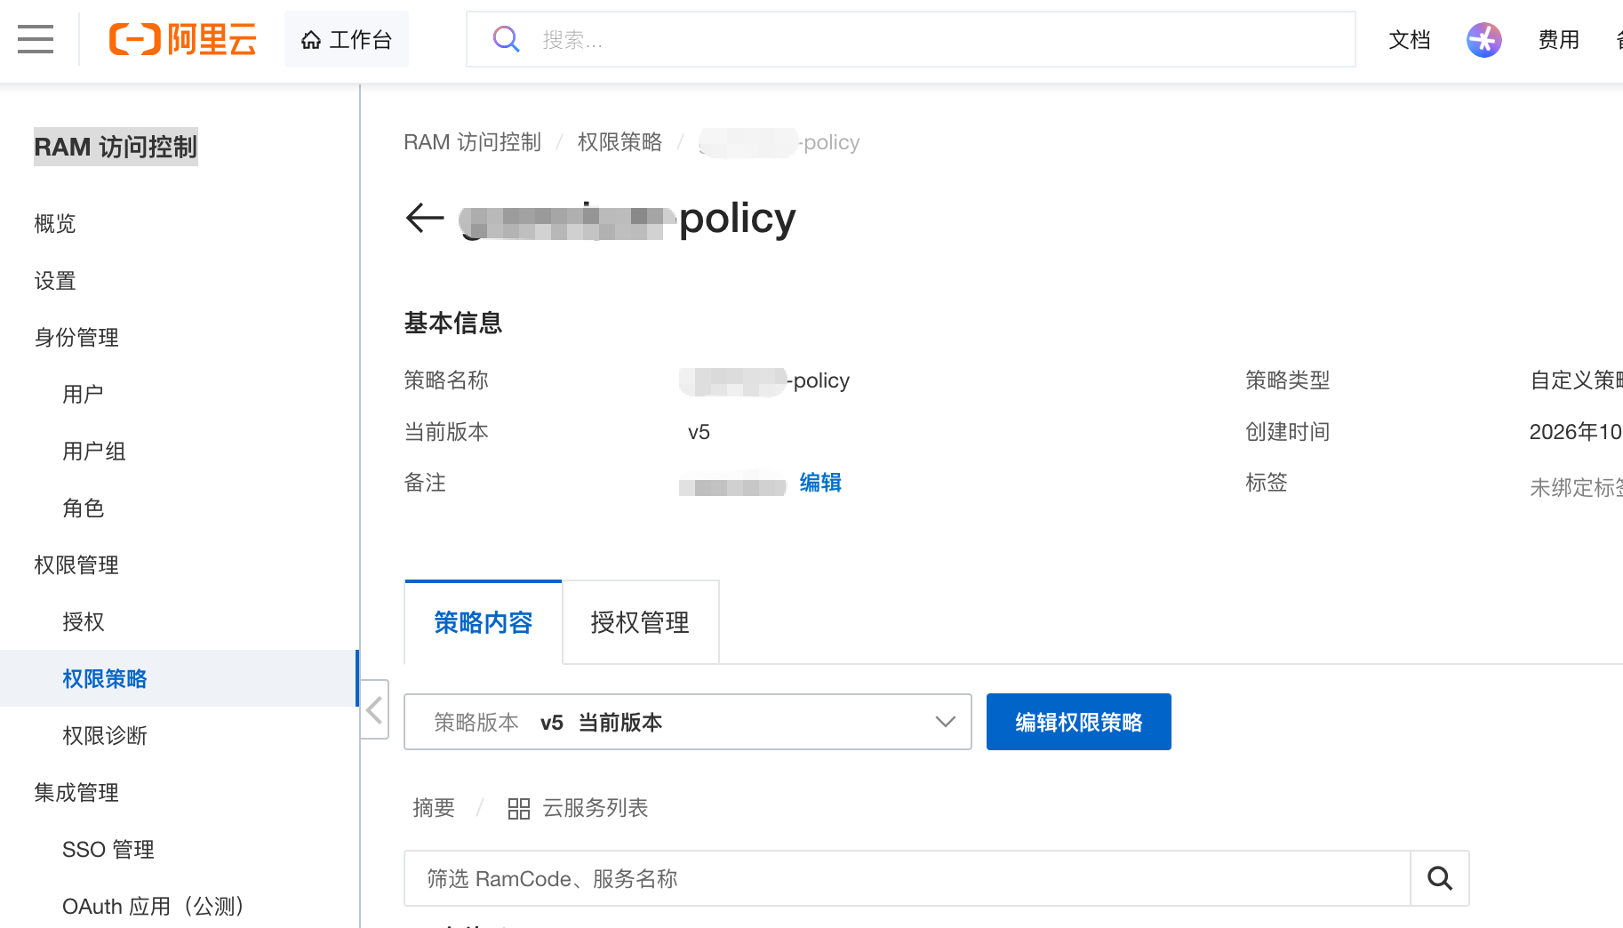Select 权限策略 in sidebar

tap(178, 678)
